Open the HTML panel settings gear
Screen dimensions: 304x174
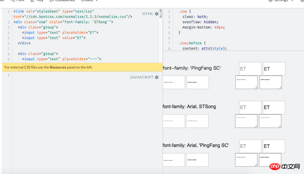point(157,14)
